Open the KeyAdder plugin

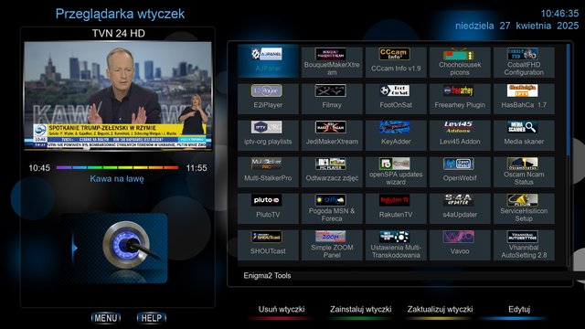(396, 134)
